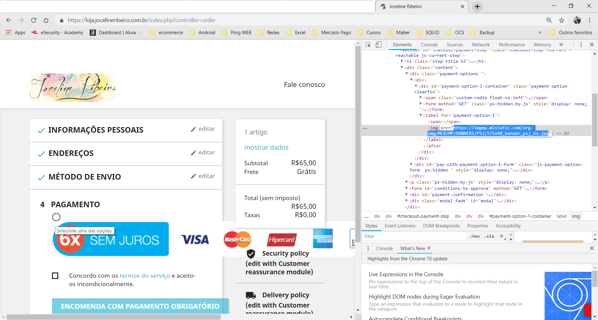598x320 pixels.
Task: Collapse the payment-options div node
Action: coord(407,74)
